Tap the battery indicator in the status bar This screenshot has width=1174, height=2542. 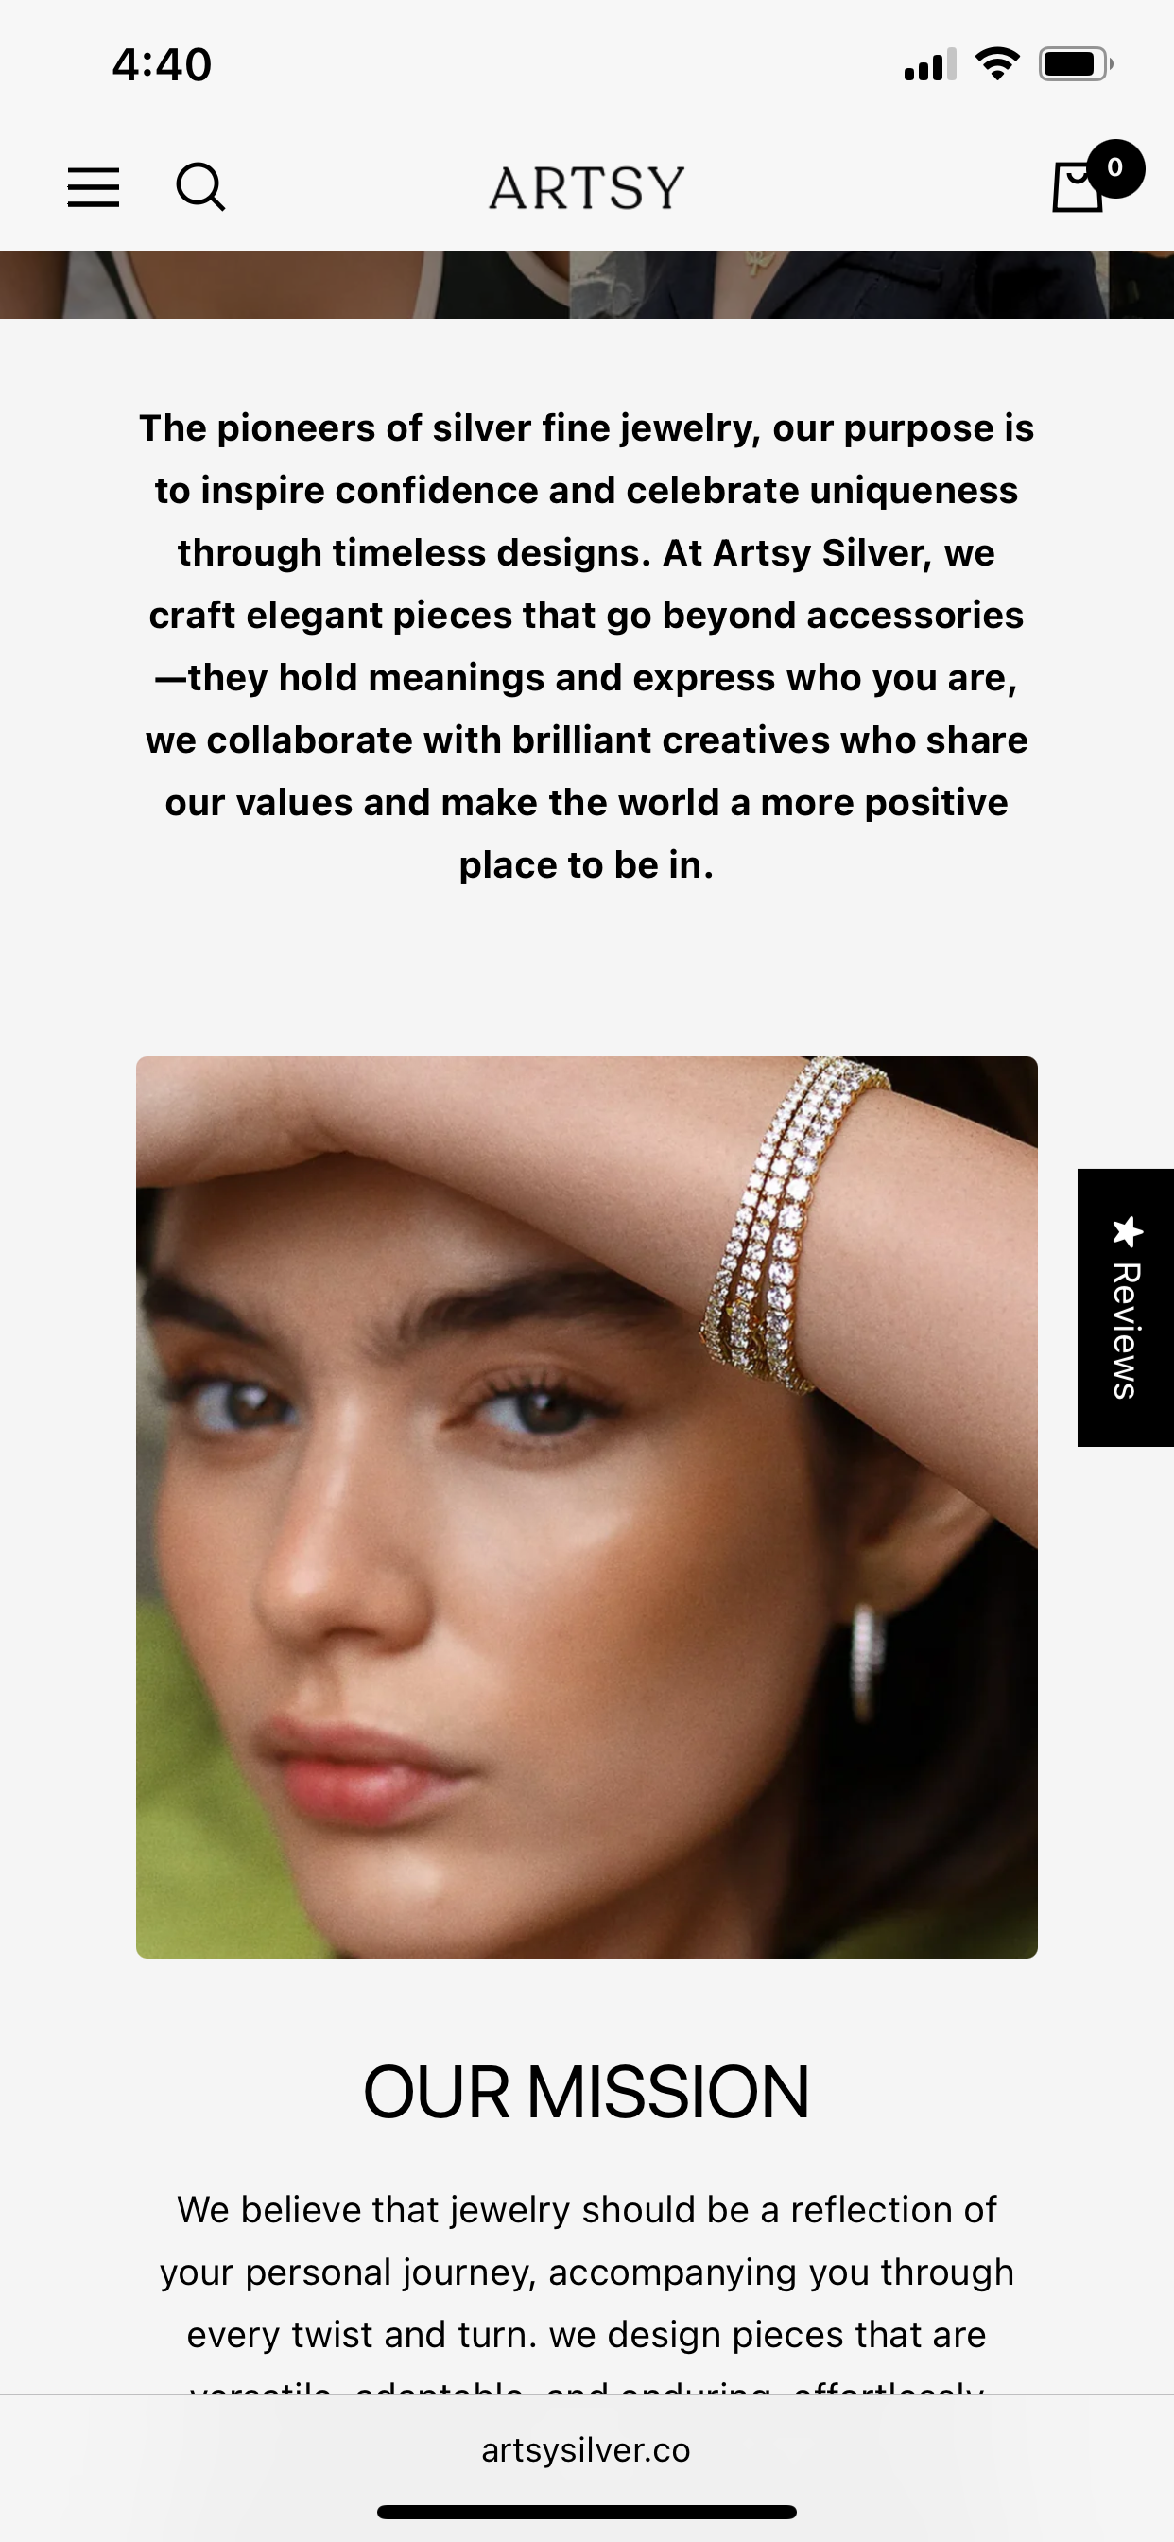point(1076,64)
